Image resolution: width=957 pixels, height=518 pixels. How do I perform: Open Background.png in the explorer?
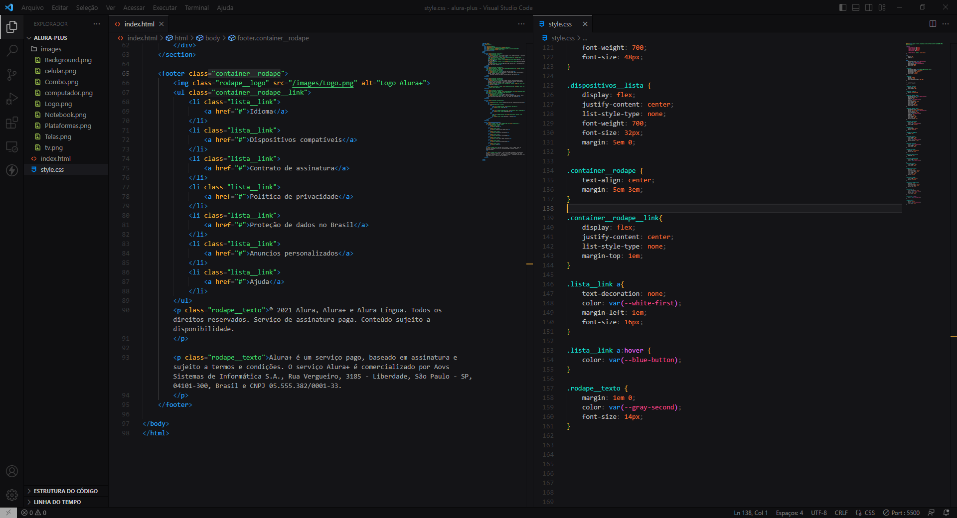(x=66, y=60)
